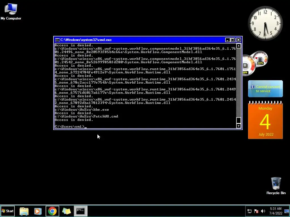Click the 'c:\Windows\WuEsu\PatchWU.cmd' line
Screen dimensions: 290x217
(x=86, y=116)
